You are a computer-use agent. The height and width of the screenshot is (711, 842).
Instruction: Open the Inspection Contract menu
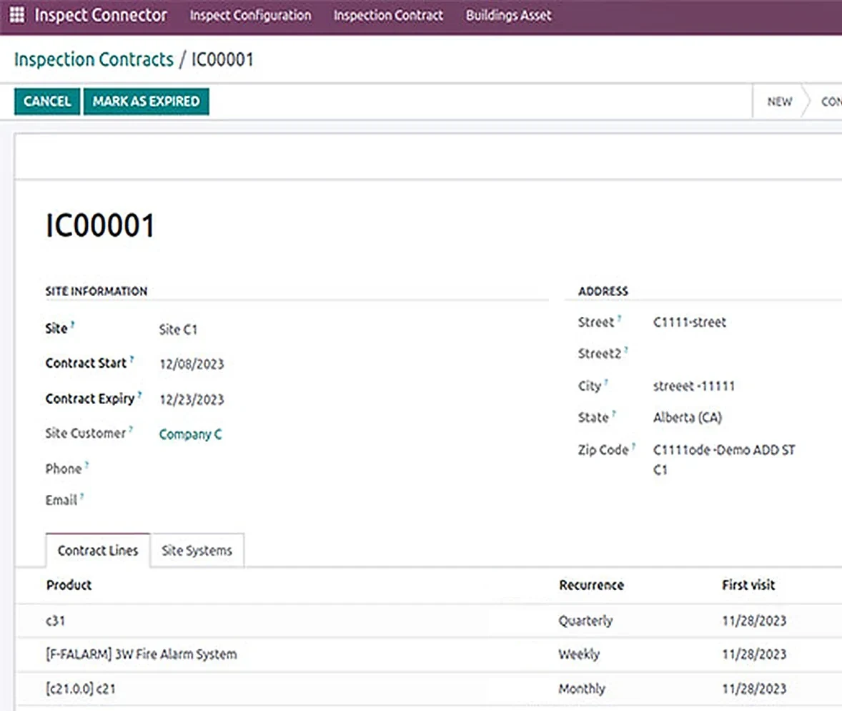[388, 16]
